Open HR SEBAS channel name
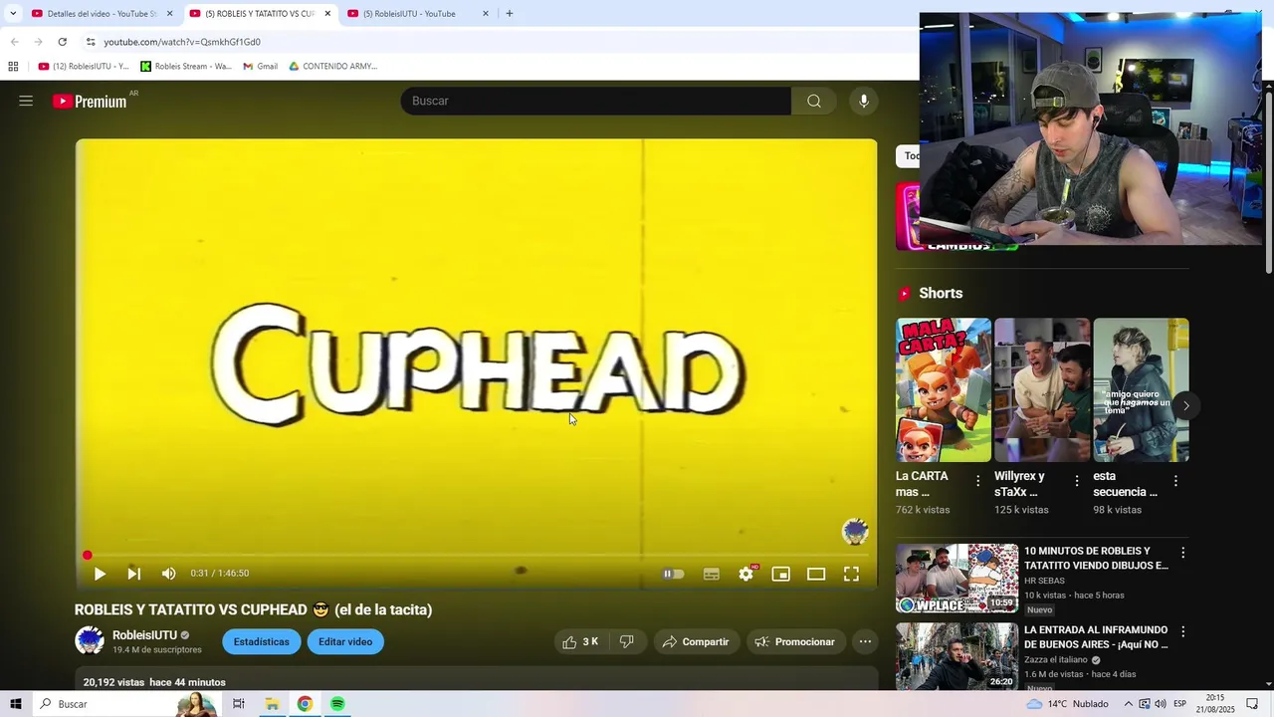The width and height of the screenshot is (1274, 717). click(1044, 581)
